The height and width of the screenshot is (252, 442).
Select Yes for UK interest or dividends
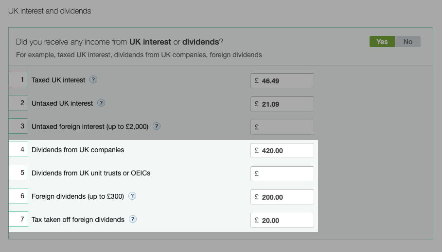point(382,42)
